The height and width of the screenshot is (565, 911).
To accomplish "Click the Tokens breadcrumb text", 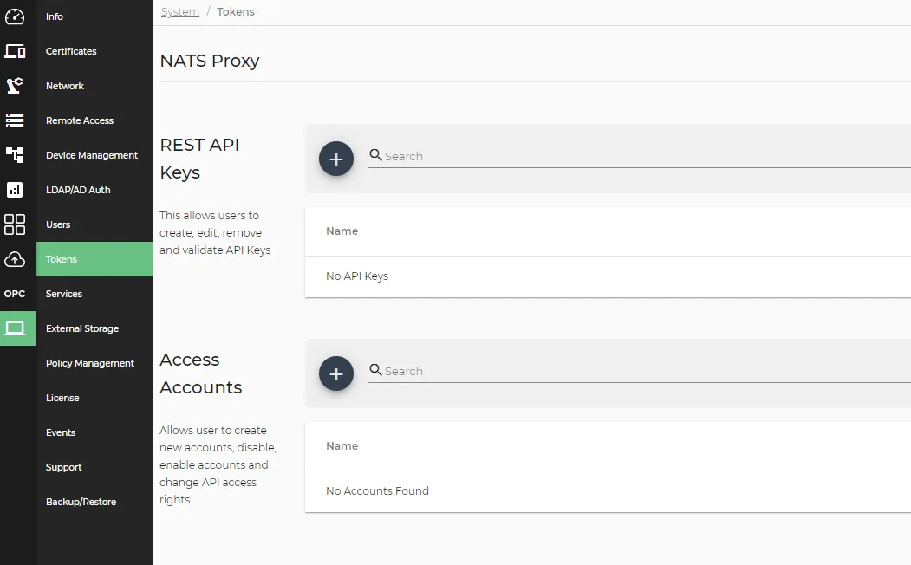I will pyautogui.click(x=235, y=11).
